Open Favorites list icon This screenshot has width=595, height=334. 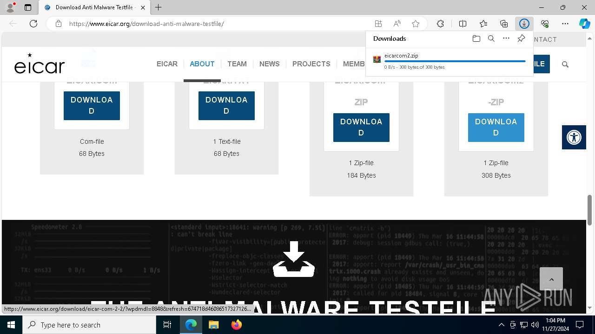click(483, 24)
